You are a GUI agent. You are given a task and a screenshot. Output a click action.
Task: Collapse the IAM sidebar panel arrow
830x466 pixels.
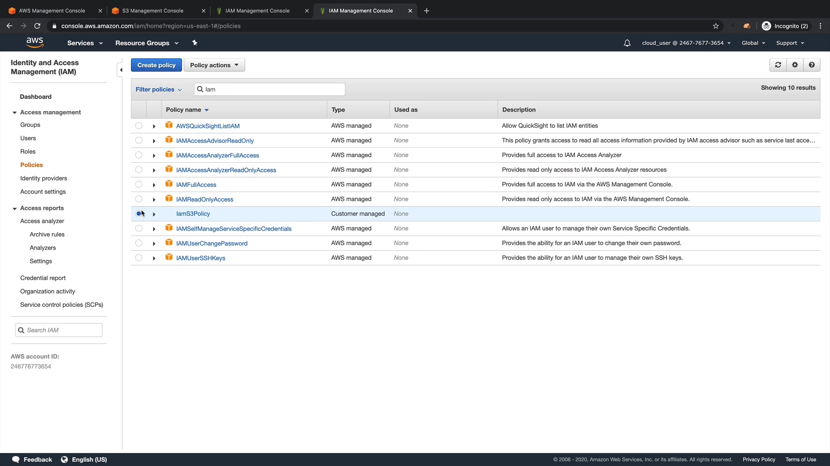pos(121,70)
